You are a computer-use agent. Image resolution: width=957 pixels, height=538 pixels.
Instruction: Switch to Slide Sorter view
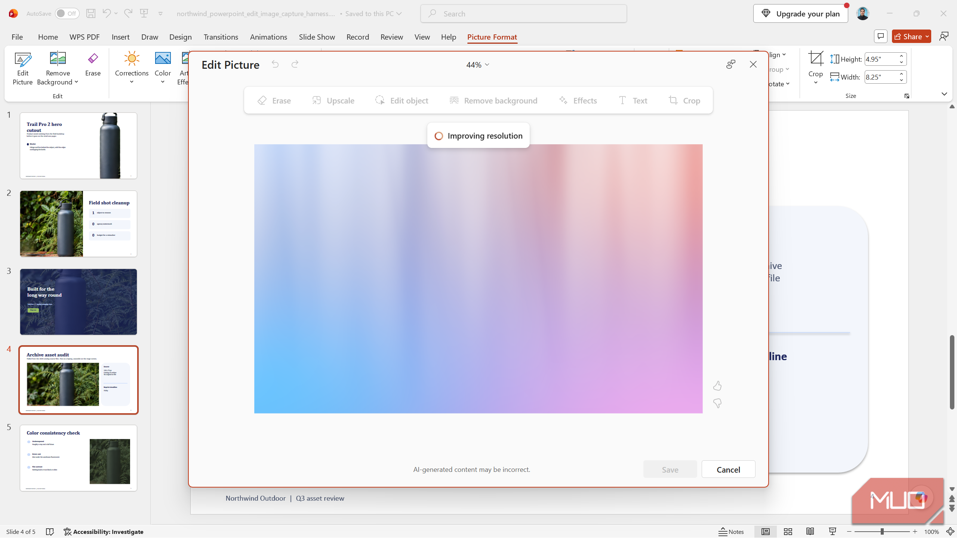[788, 532]
